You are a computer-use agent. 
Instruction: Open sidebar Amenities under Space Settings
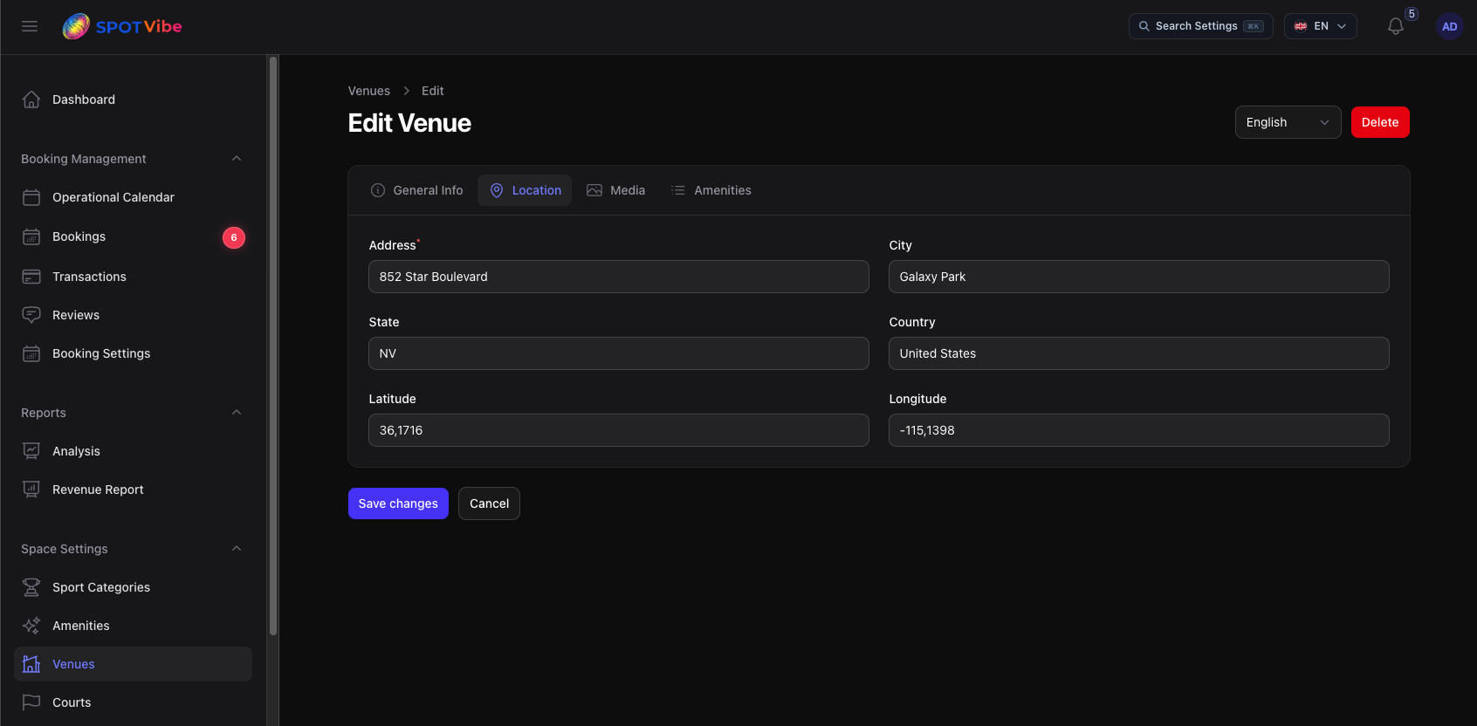point(133,626)
